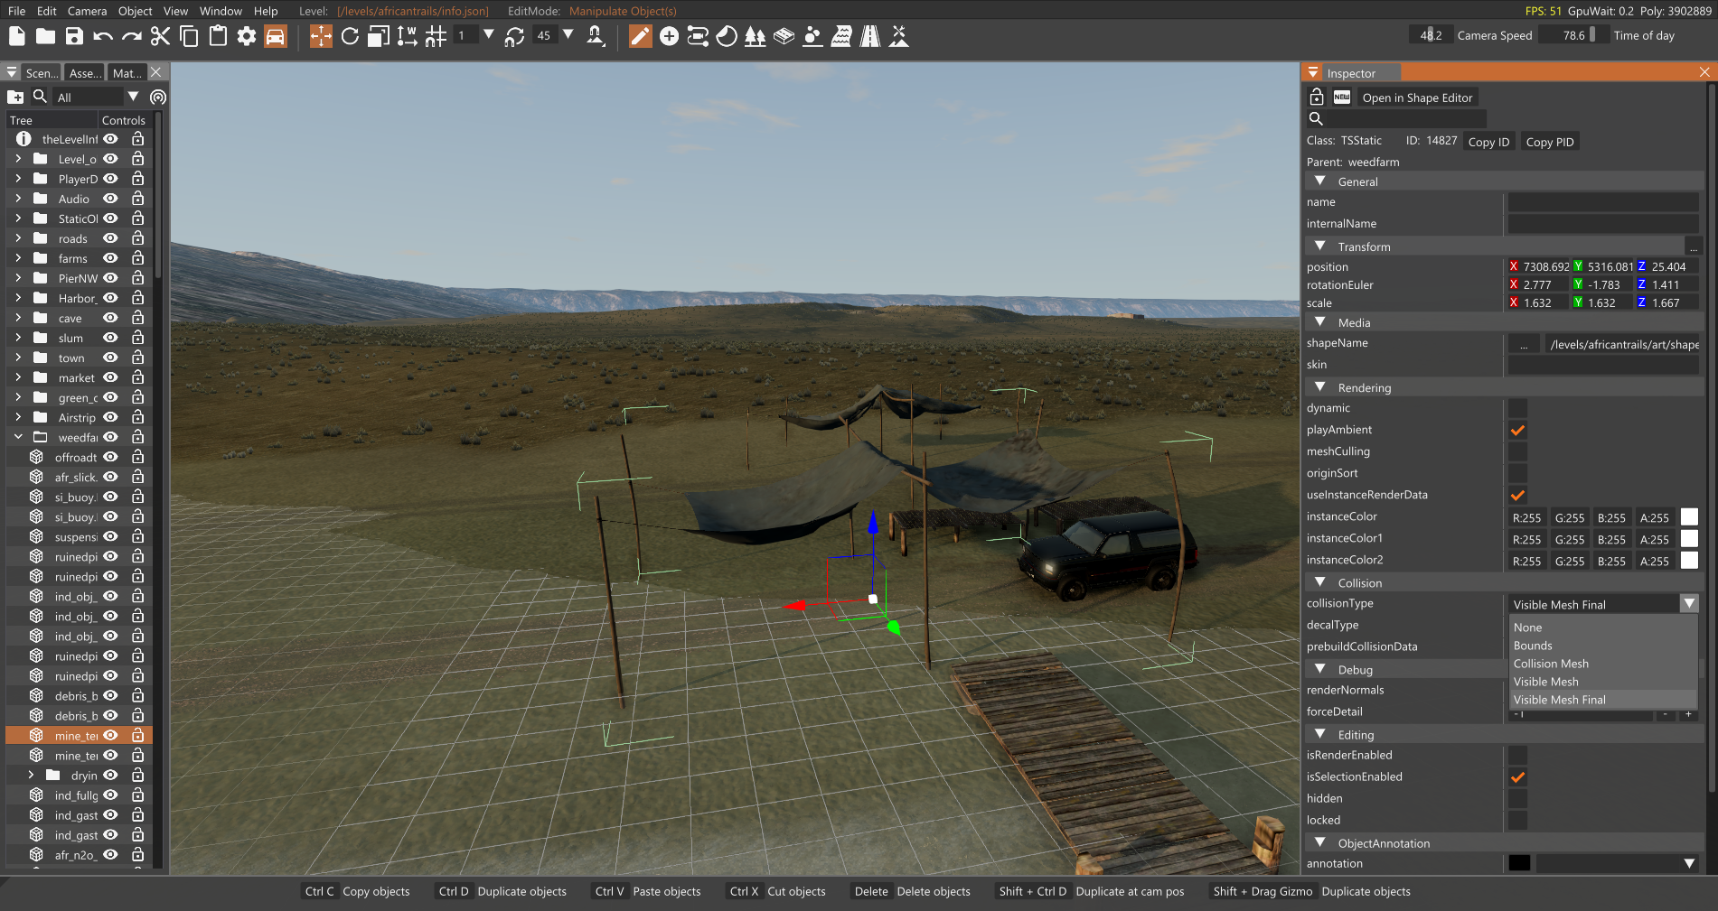Undo the last action
Viewport: 1718px width, 911px height.
pyautogui.click(x=103, y=36)
